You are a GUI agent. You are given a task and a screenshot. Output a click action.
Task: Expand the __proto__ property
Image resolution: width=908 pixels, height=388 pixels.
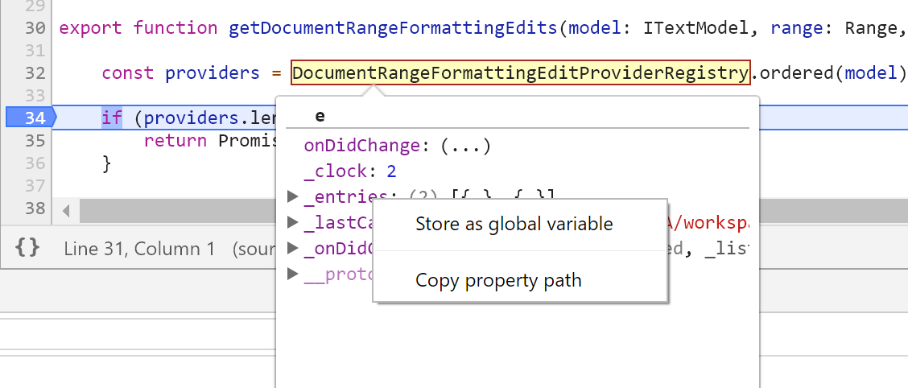pyautogui.click(x=293, y=274)
